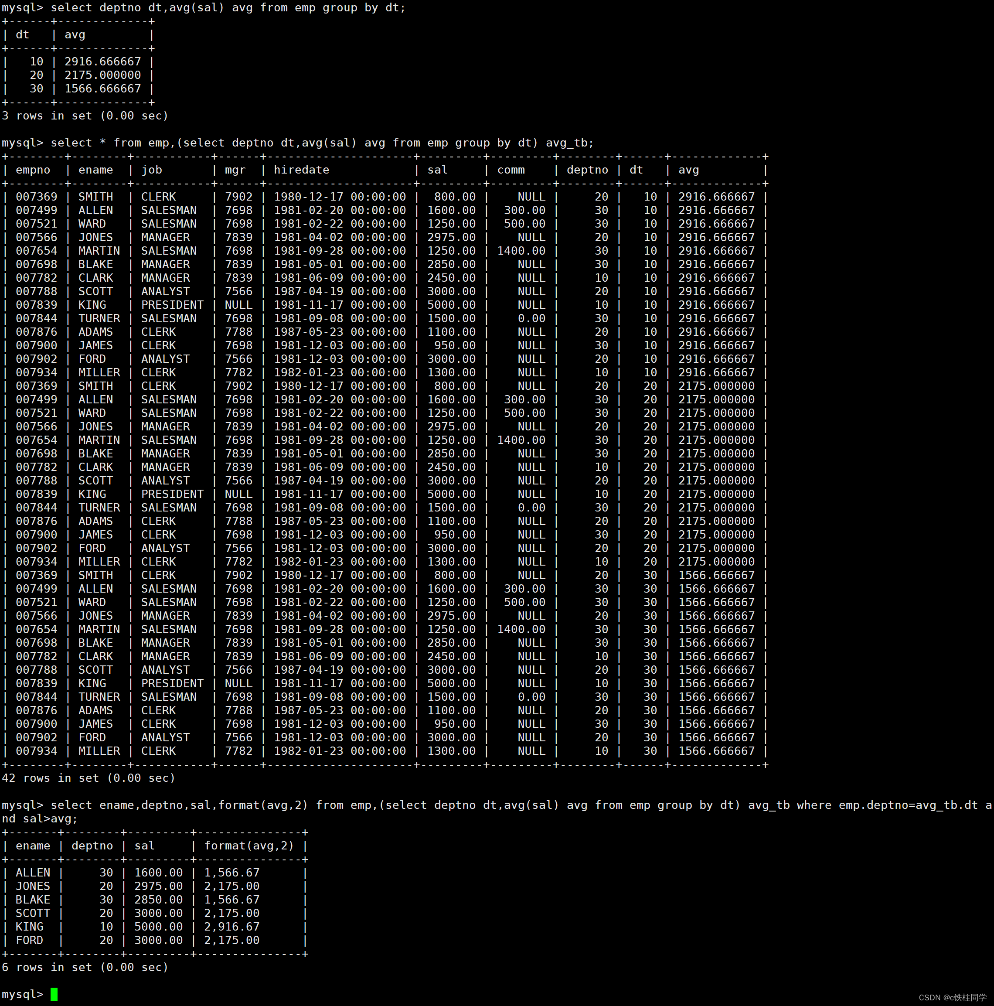Click the 2,916.67 value in the KING row

pos(231,927)
